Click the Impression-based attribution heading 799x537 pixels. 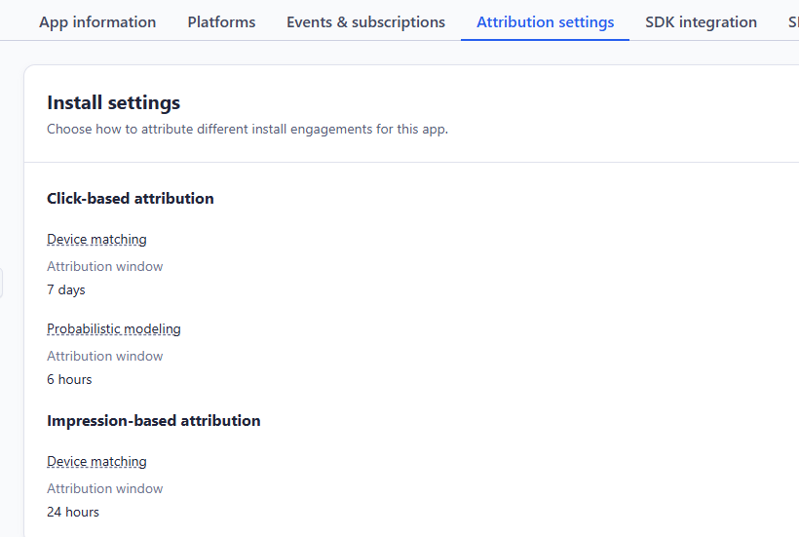pos(153,420)
